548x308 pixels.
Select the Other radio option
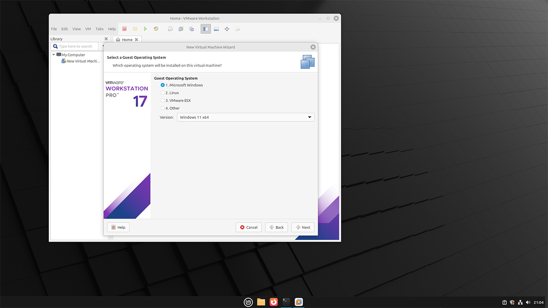(163, 108)
